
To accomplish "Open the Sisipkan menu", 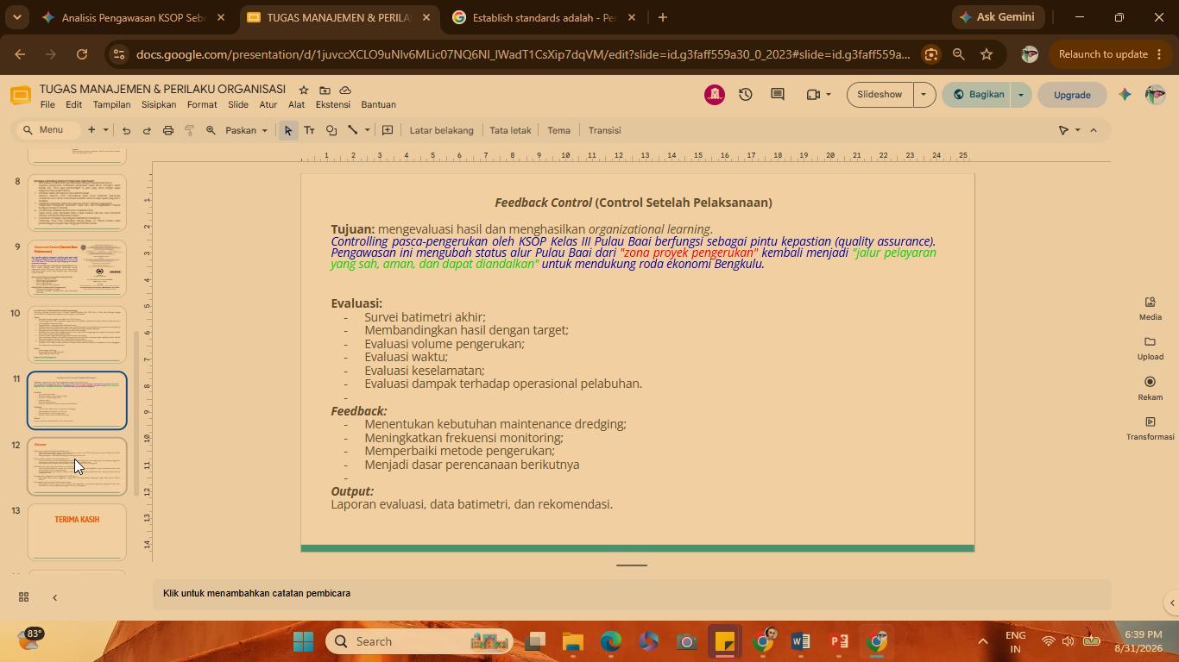I will (x=159, y=104).
